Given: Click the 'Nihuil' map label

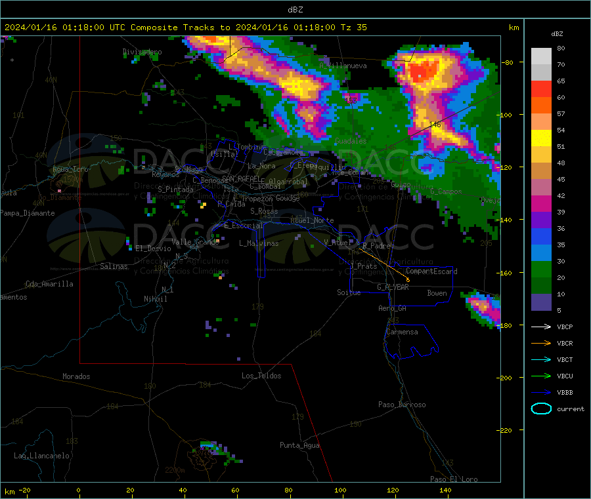Looking at the screenshot, I should (x=155, y=299).
